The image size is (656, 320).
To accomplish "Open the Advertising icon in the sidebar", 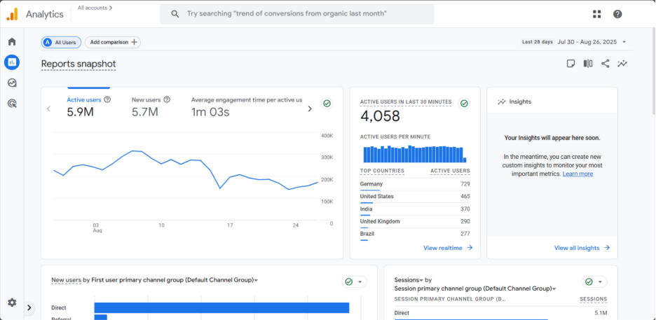I will [12, 103].
